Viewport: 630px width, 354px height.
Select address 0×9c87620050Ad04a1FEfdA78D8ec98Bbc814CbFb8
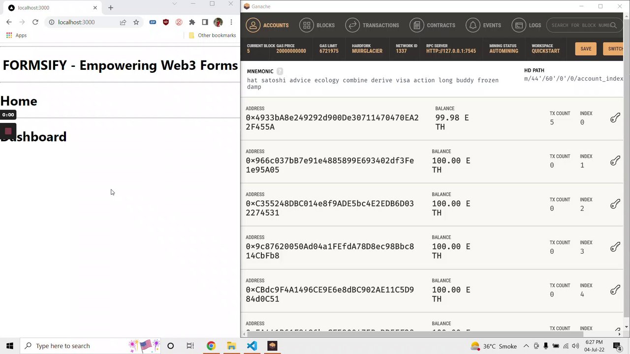(330, 251)
